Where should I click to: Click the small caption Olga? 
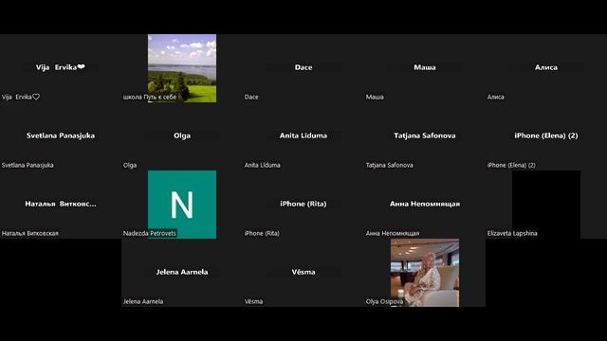[x=130, y=165]
